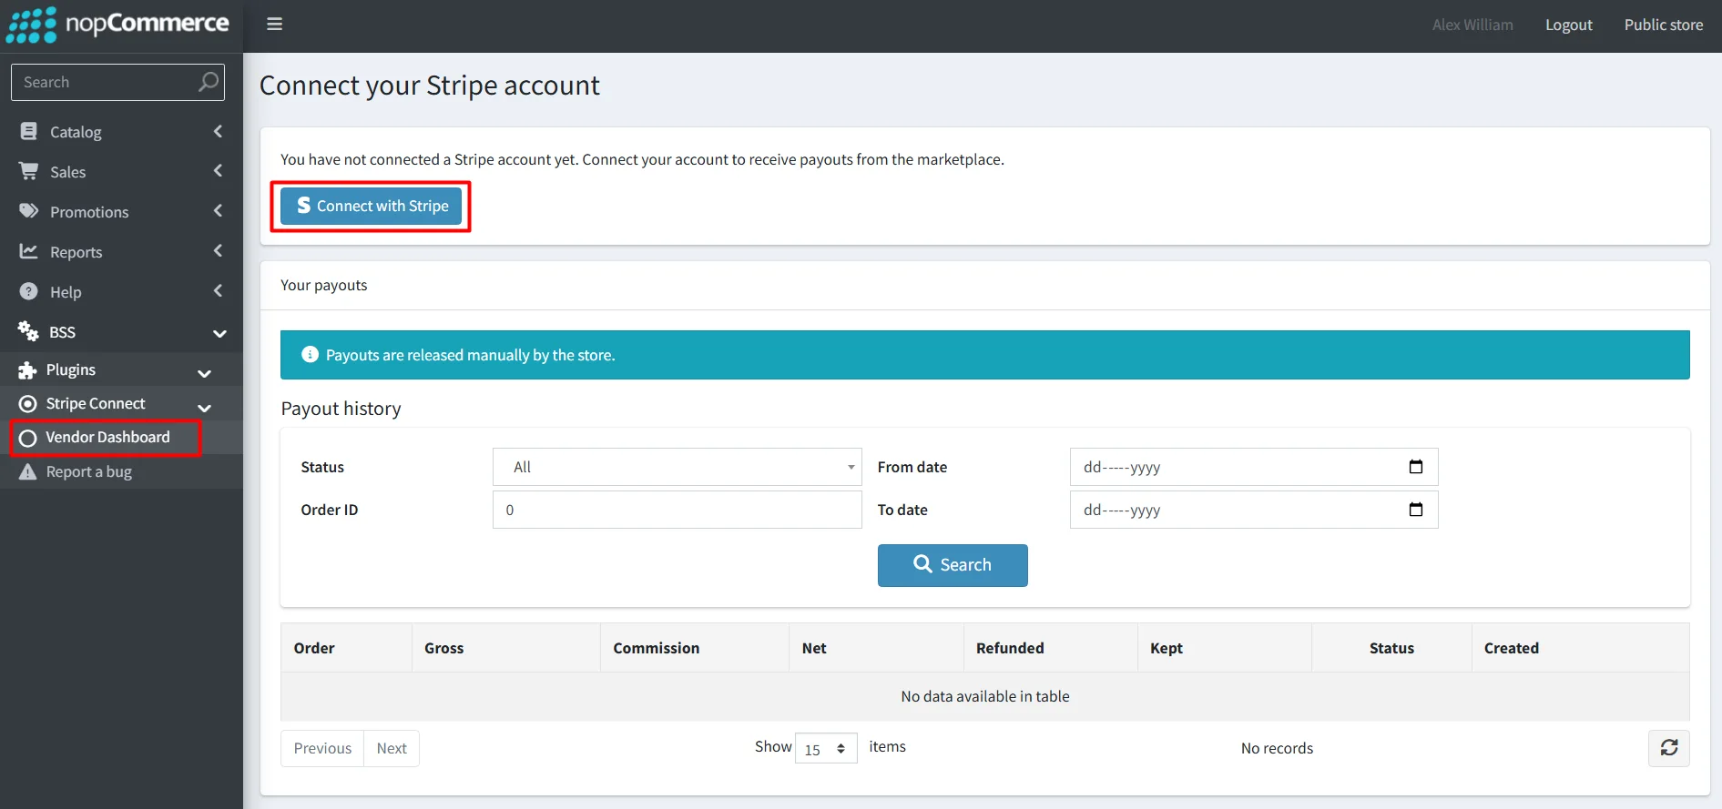Screen dimensions: 1722x809
Task: Click the Catalog book icon
Action: coord(29,132)
